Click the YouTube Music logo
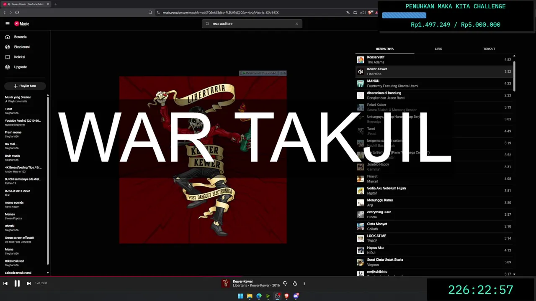 (x=22, y=24)
